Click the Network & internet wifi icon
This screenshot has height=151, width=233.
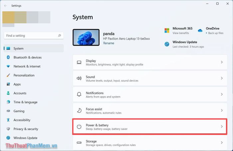(8, 67)
